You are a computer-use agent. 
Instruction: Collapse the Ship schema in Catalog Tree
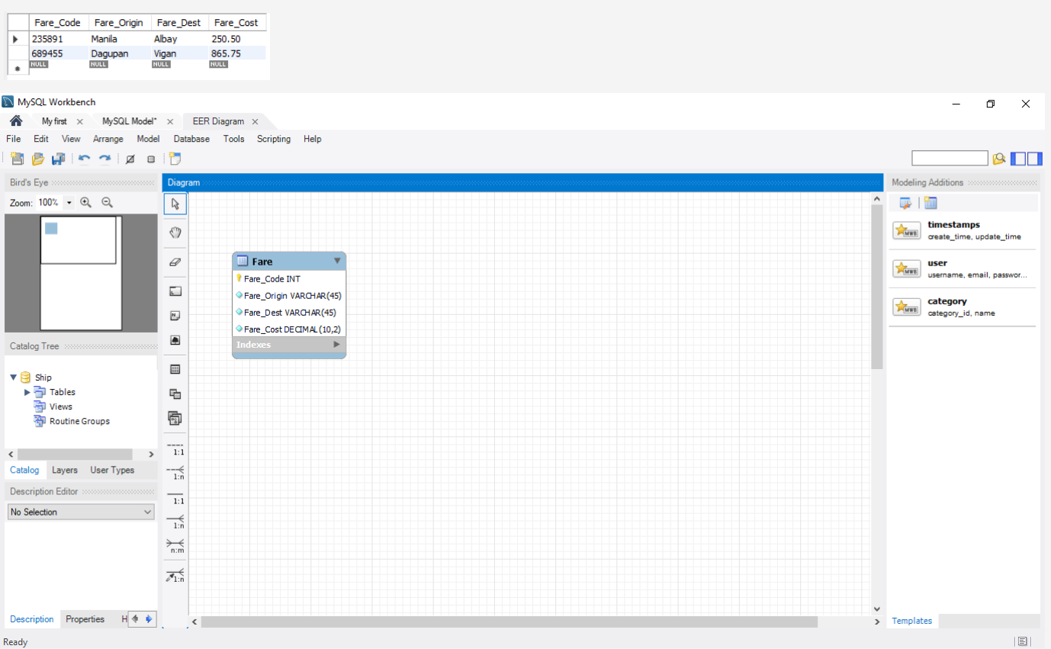point(12,377)
